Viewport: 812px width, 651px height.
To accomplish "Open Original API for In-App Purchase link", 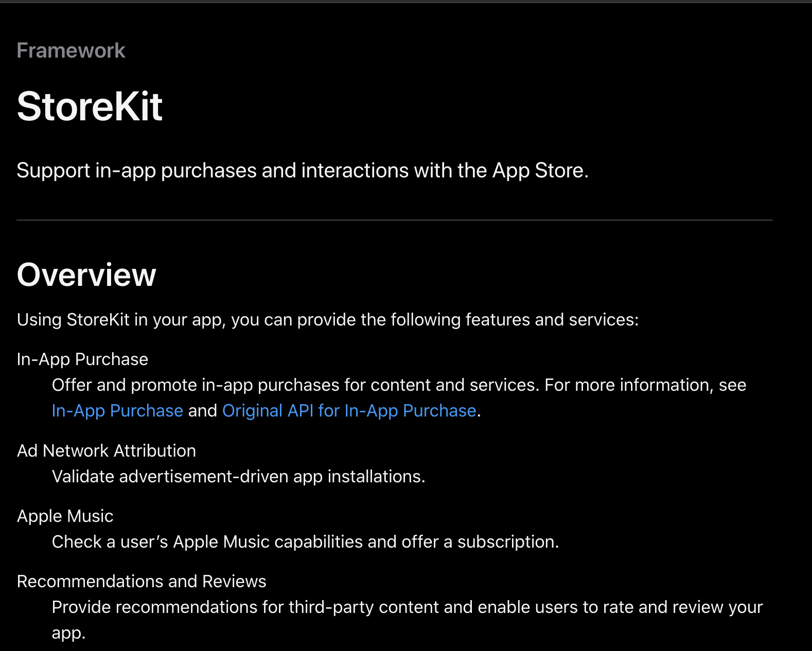I will [349, 410].
